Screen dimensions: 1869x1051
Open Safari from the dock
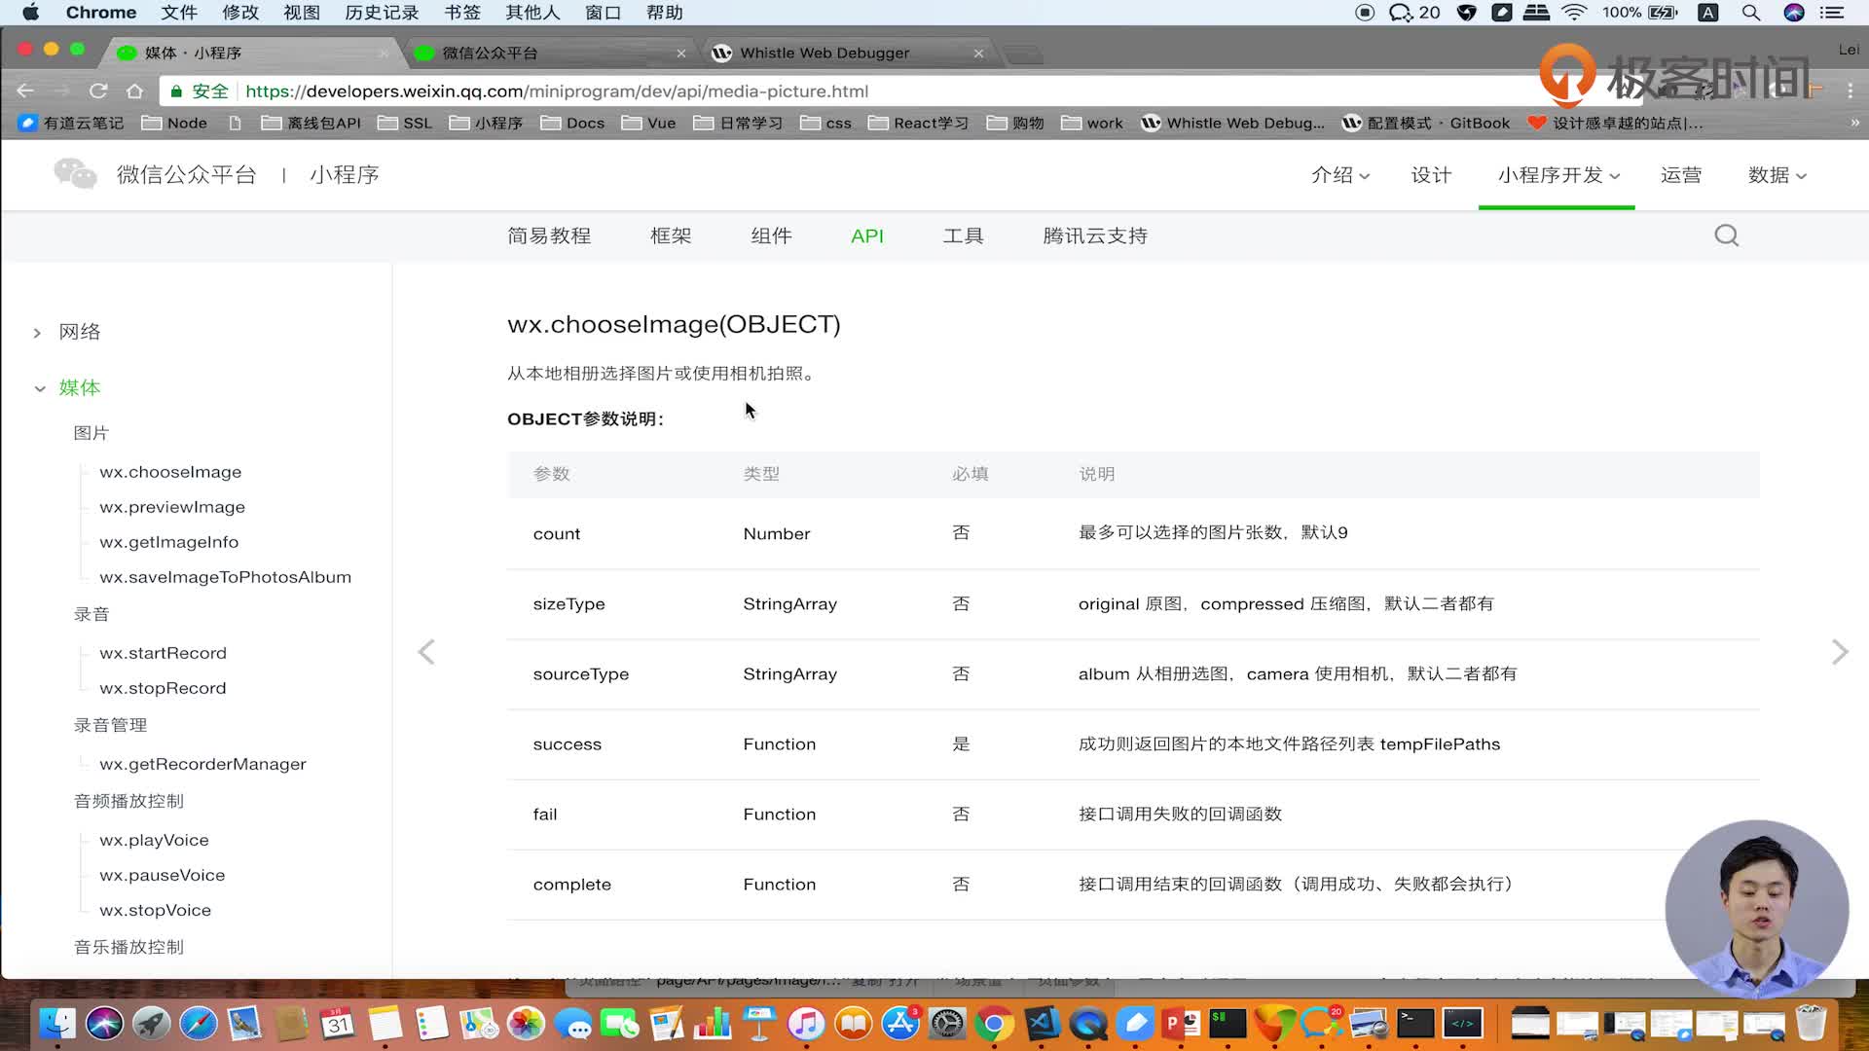coord(199,1024)
